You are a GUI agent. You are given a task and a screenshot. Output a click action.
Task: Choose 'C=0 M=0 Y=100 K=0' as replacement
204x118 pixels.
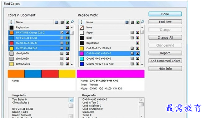[109, 48]
